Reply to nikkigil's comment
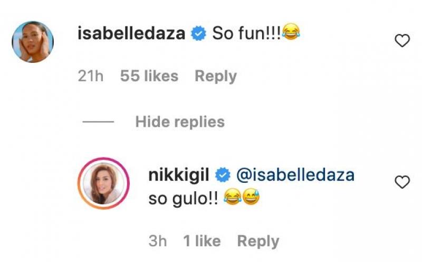 [258, 241]
